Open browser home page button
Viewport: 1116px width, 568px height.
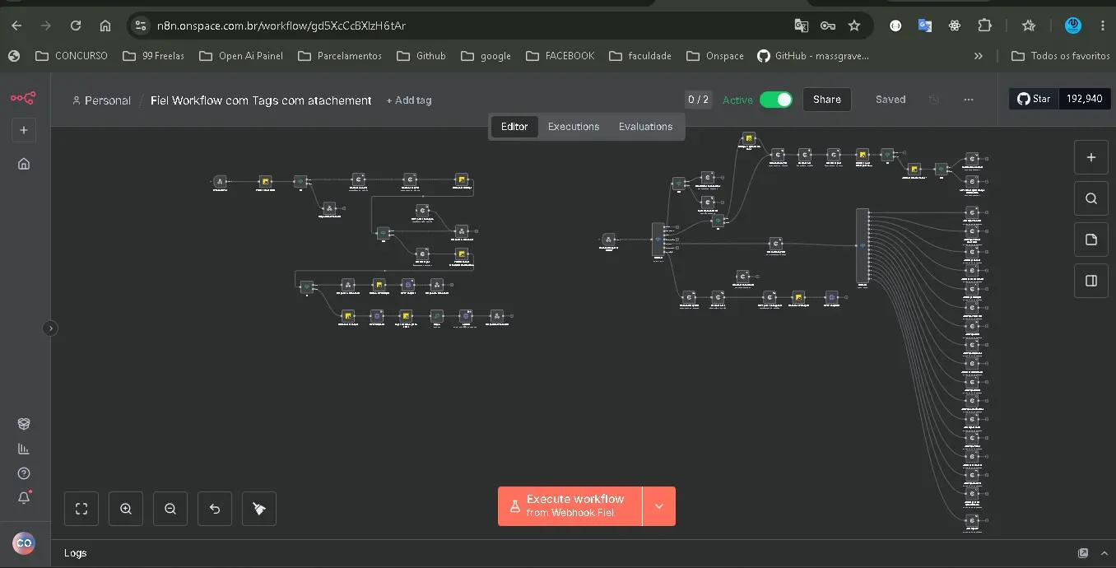(x=105, y=26)
